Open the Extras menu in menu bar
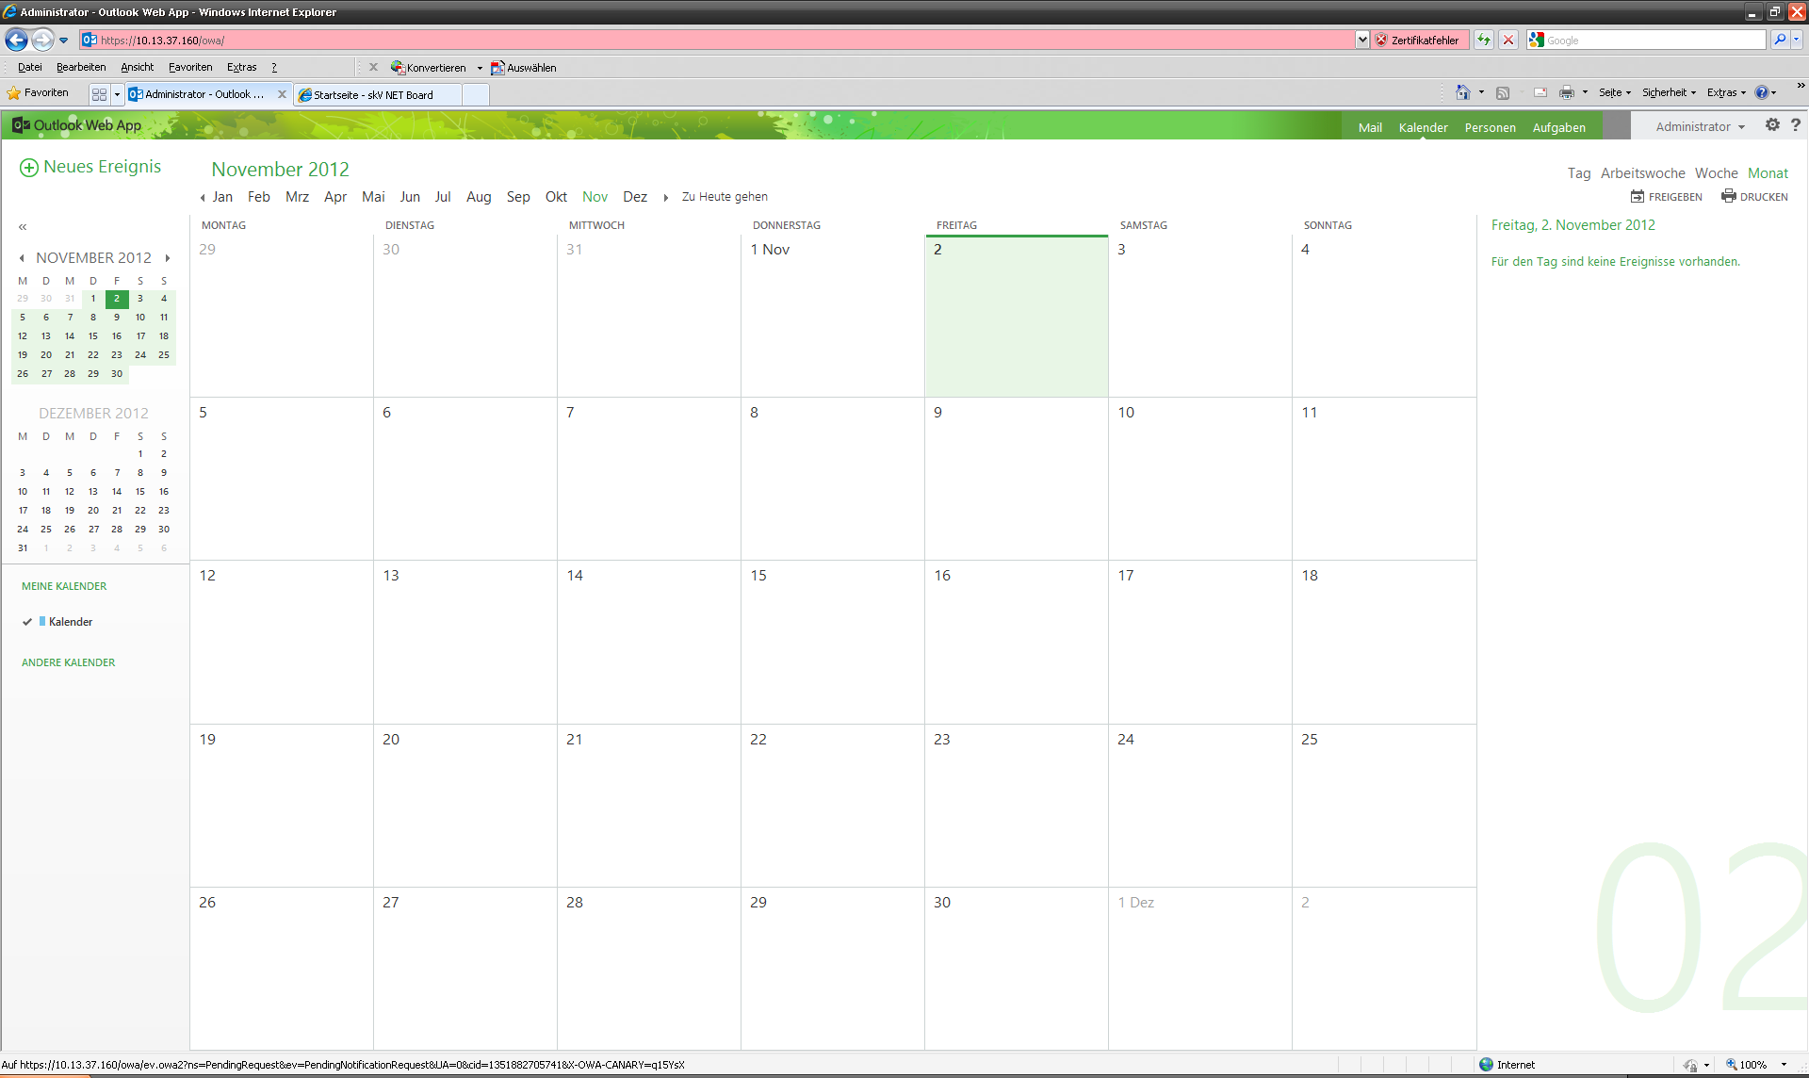1809x1078 pixels. 241,67
